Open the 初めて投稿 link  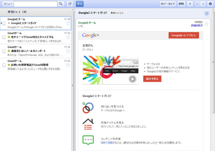tap(107, 143)
